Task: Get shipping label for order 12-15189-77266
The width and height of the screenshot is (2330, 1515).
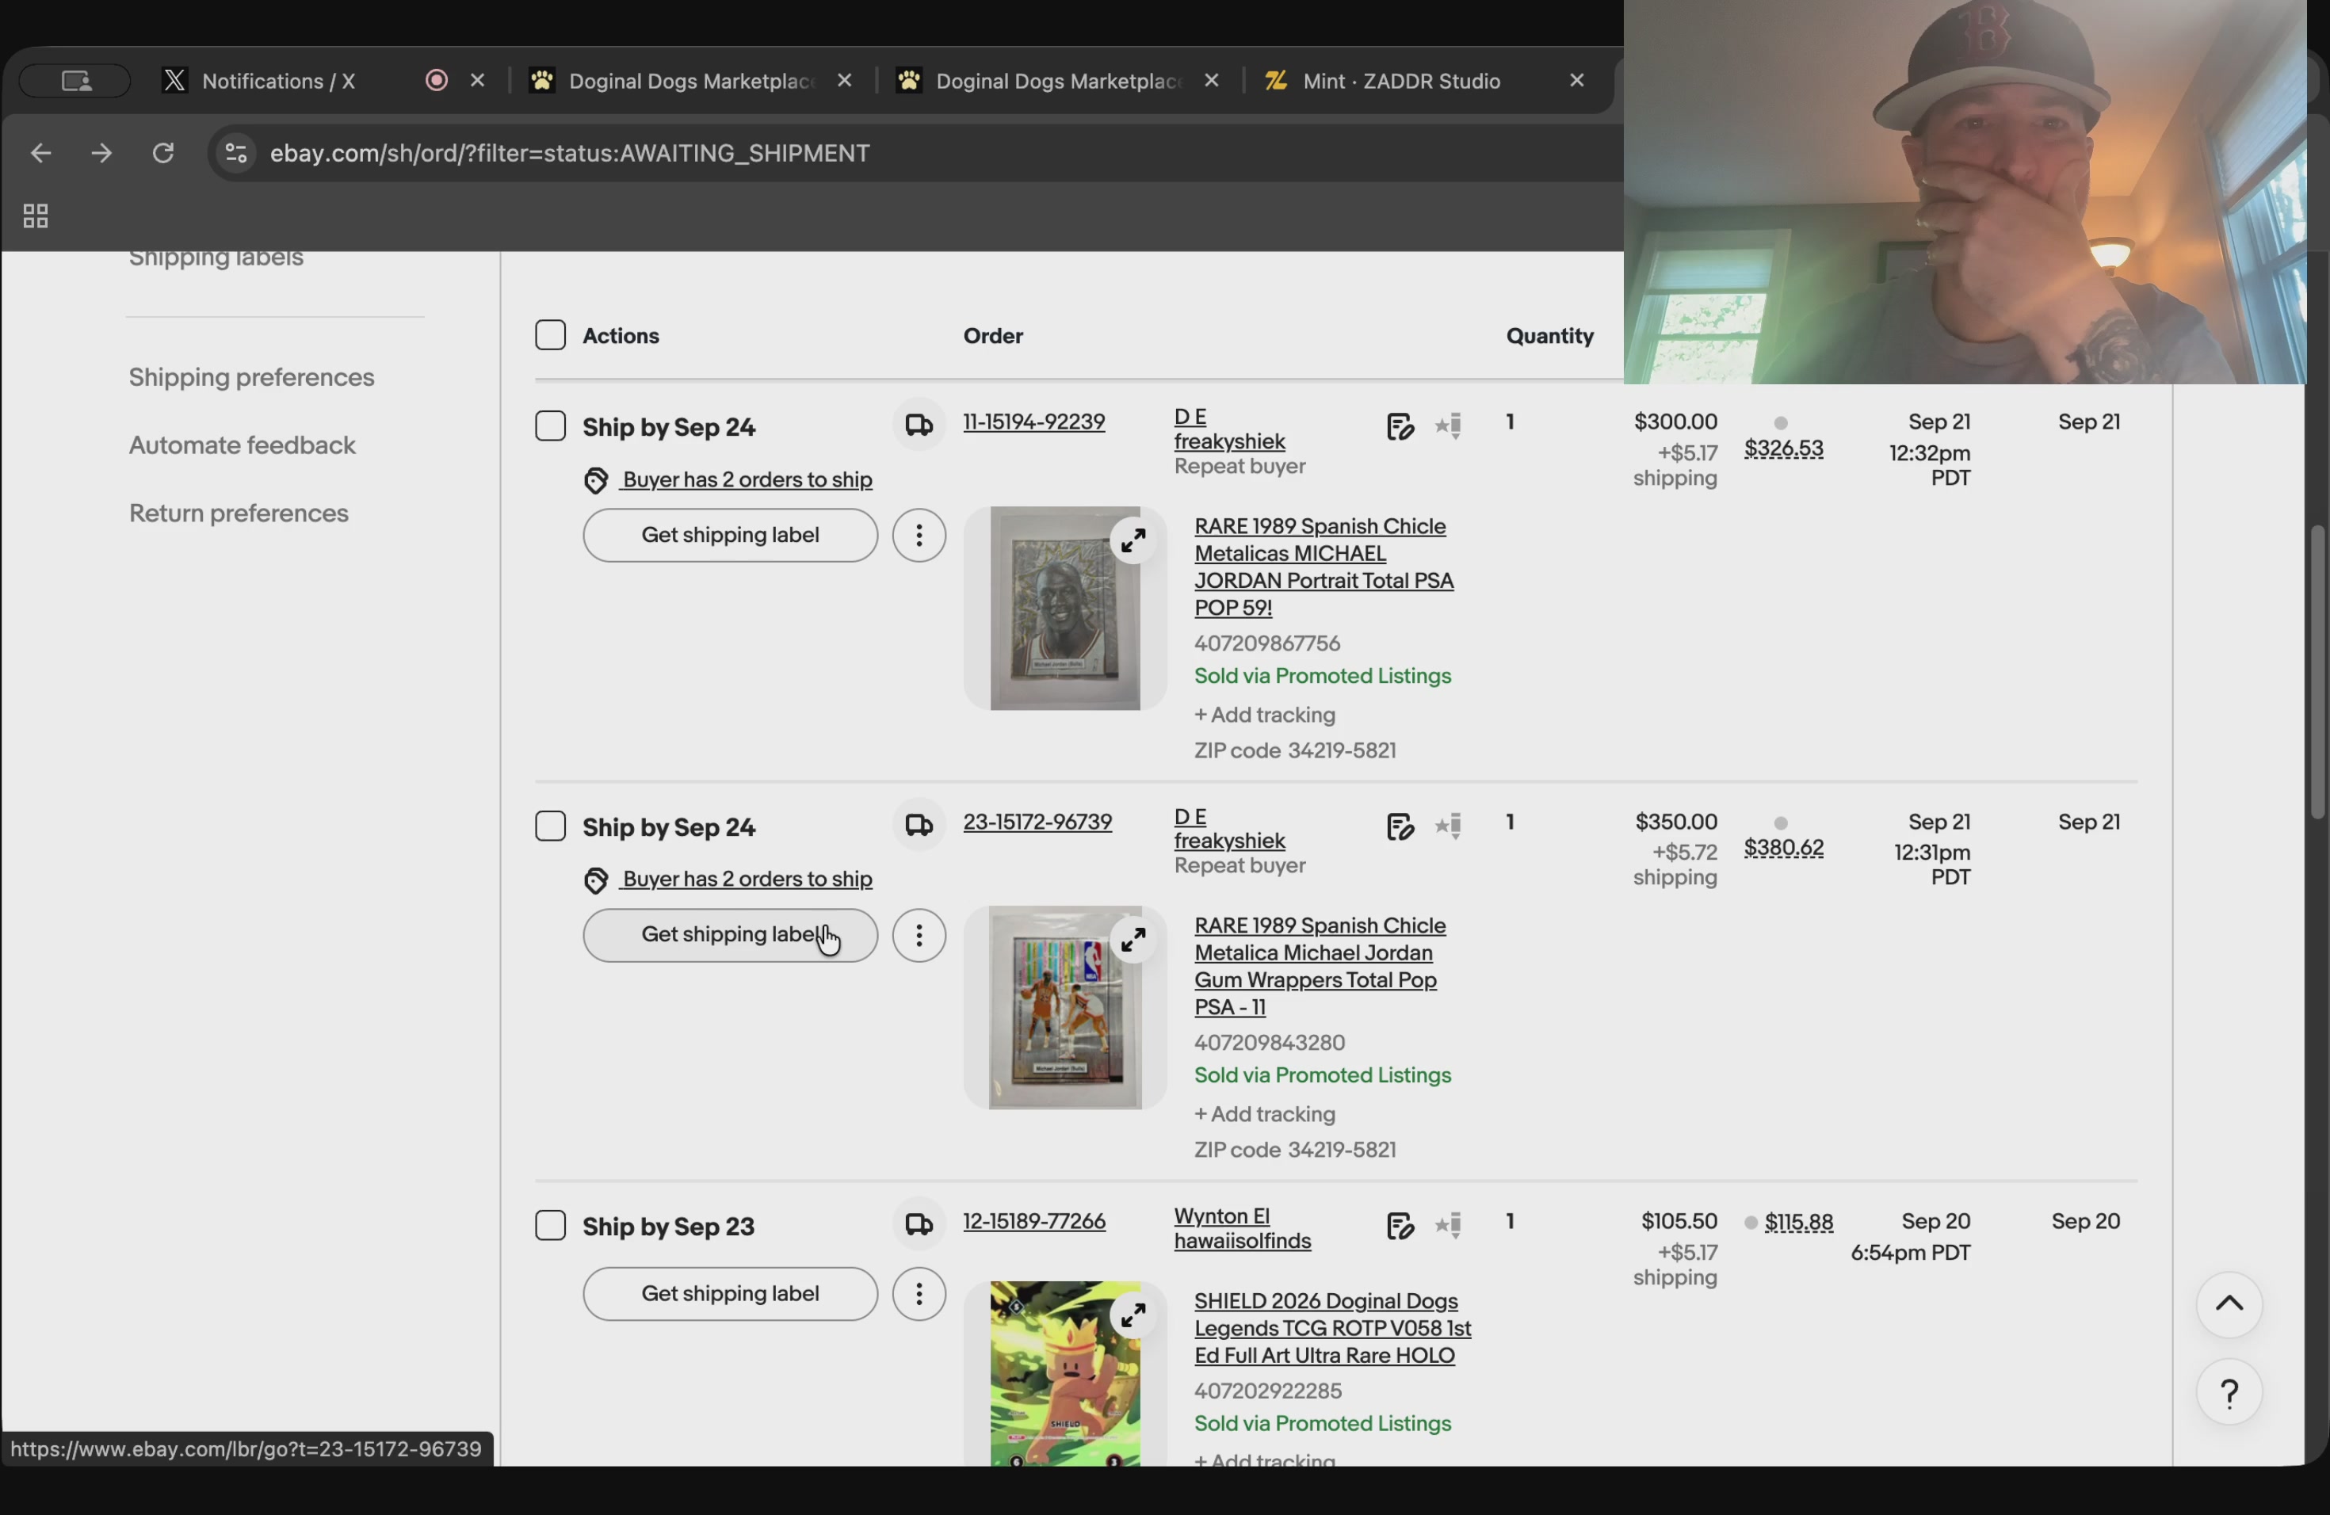Action: point(731,1294)
